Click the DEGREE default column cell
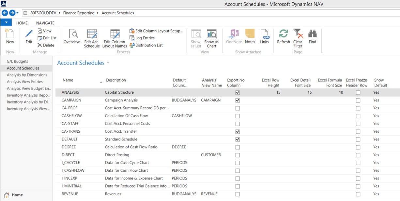The image size is (400, 201). [179, 147]
